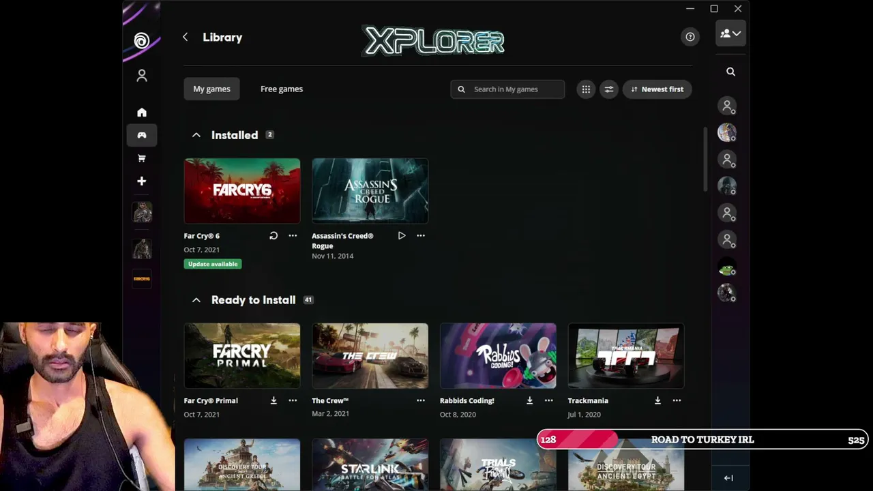This screenshot has height=491, width=873.
Task: Click the Search in My games field
Action: (x=507, y=89)
